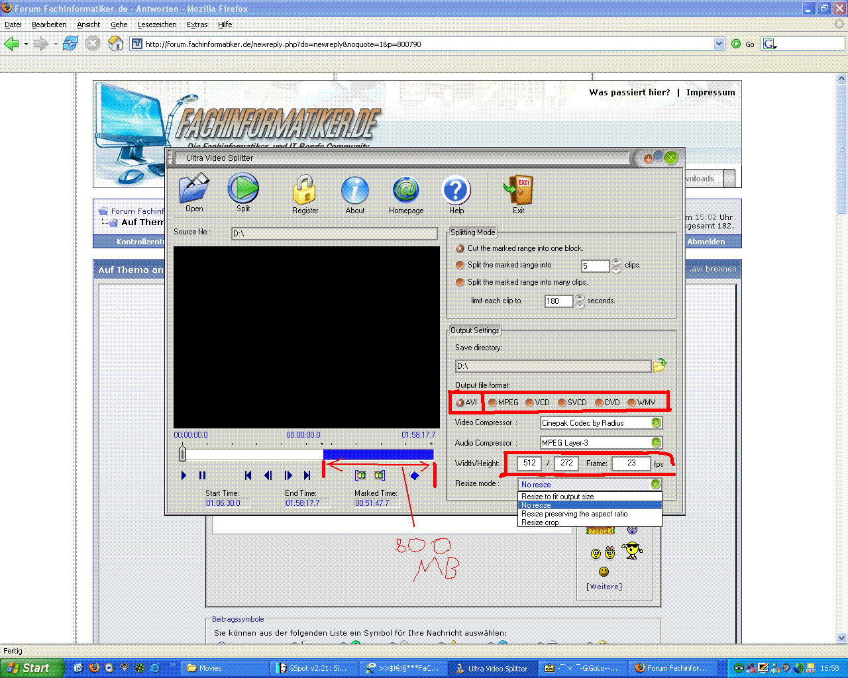The image size is (848, 678).
Task: Move the video position slider handle
Action: coord(182,454)
